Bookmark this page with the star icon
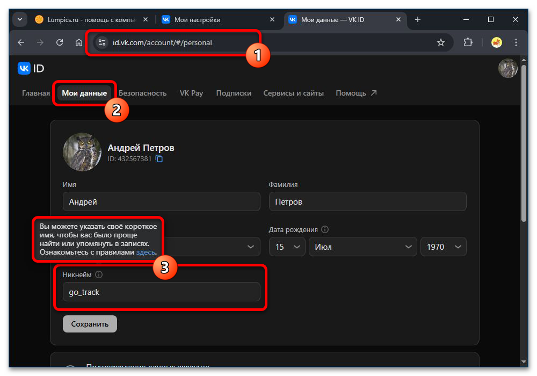Viewport: 537px width, 376px height. tap(441, 42)
